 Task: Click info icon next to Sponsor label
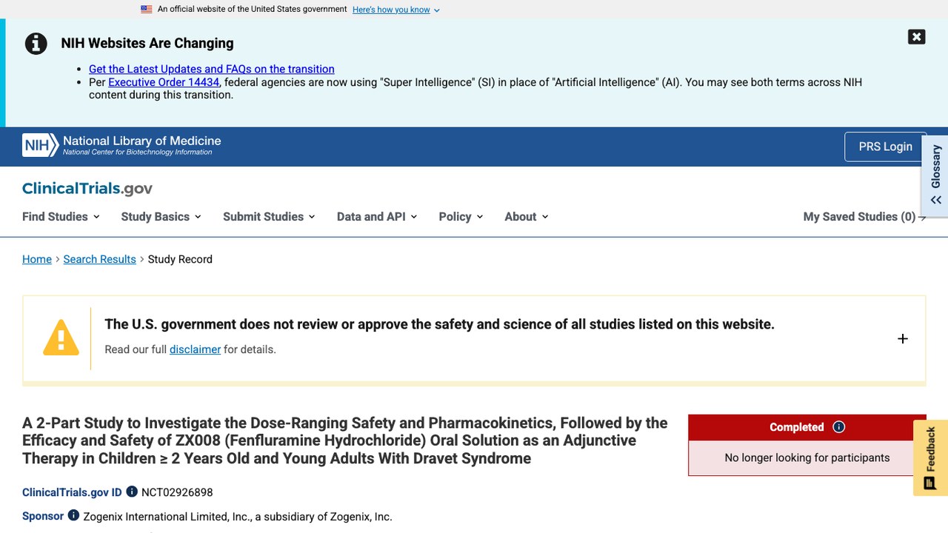coord(73,515)
